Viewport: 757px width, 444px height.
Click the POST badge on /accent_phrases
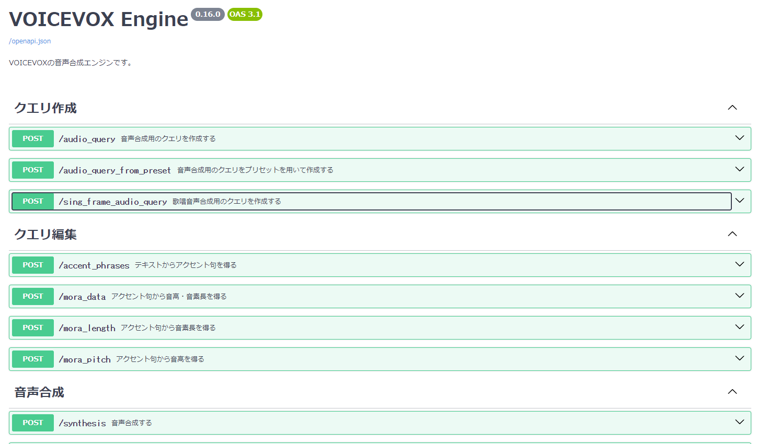pyautogui.click(x=32, y=265)
